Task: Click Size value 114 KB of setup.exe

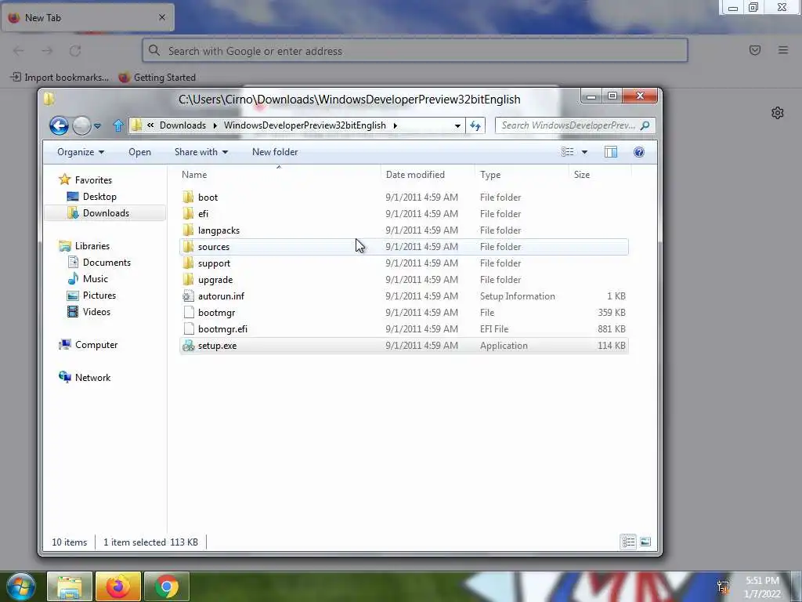Action: tap(611, 346)
